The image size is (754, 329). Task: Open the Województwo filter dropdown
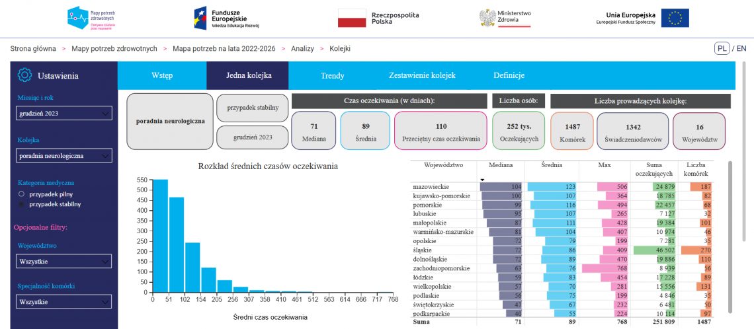(64, 261)
